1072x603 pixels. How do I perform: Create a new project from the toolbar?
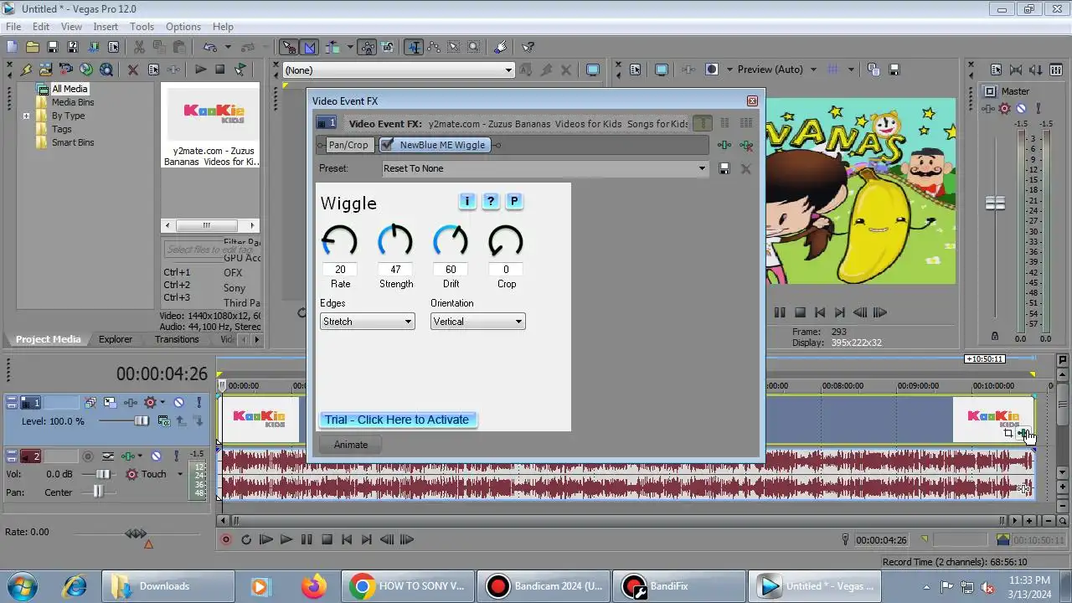coord(12,48)
